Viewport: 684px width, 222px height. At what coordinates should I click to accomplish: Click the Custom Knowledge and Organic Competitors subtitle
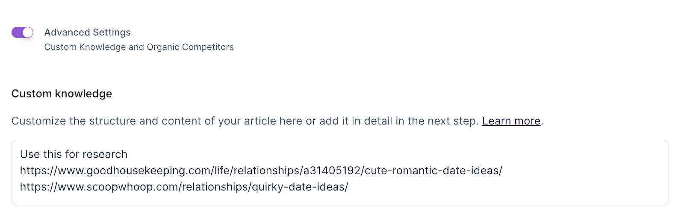(x=139, y=47)
